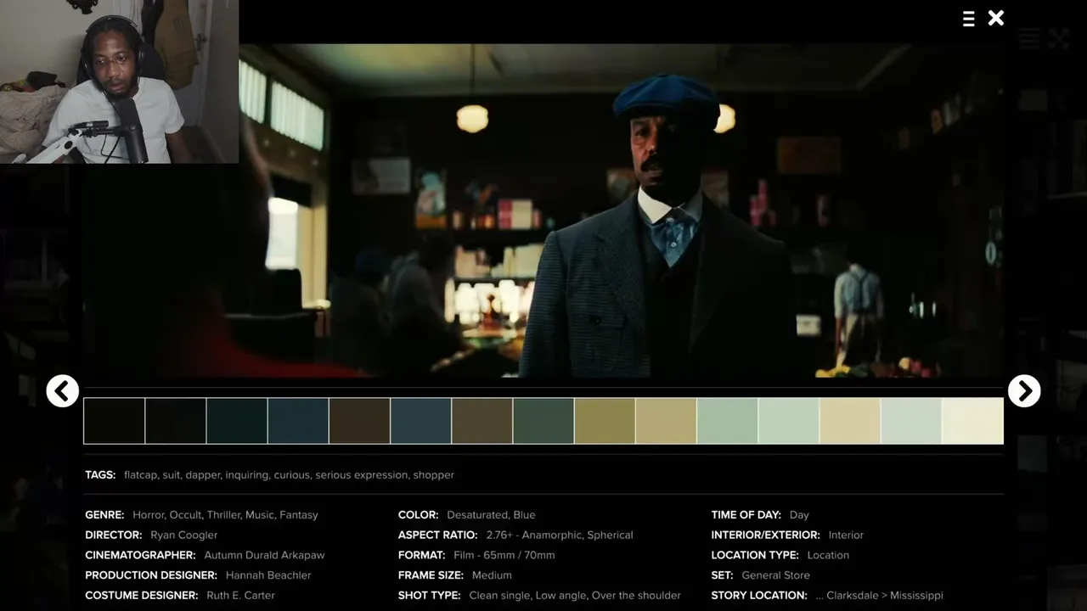Viewport: 1087px width, 611px height.
Task: Click the ASPECT RATIO label
Action: coord(438,535)
